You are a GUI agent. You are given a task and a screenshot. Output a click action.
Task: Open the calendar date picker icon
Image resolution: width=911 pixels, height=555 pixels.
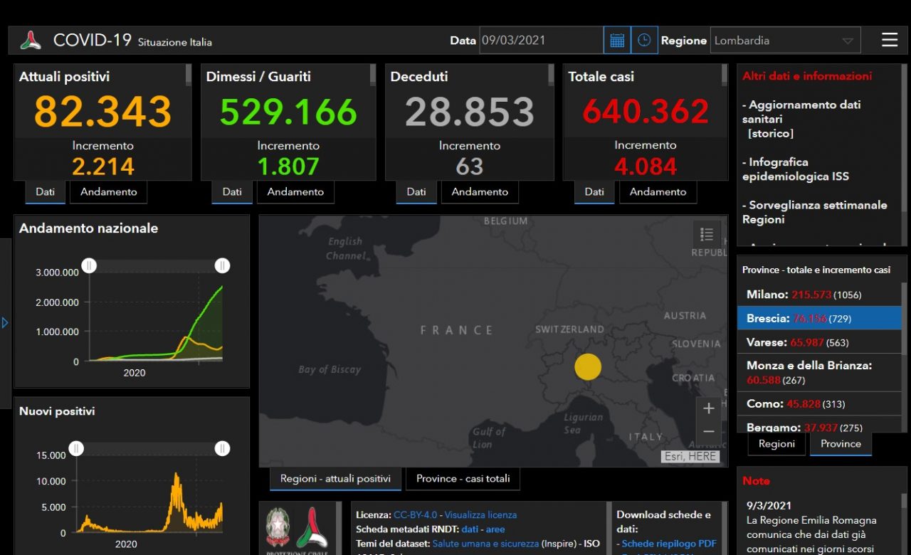tap(617, 41)
